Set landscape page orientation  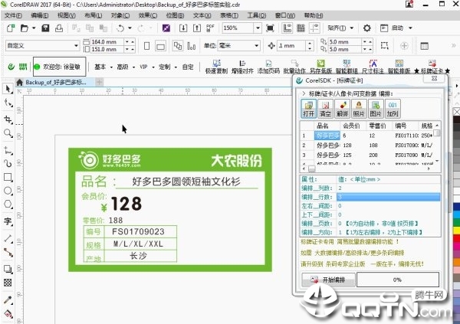click(160, 46)
